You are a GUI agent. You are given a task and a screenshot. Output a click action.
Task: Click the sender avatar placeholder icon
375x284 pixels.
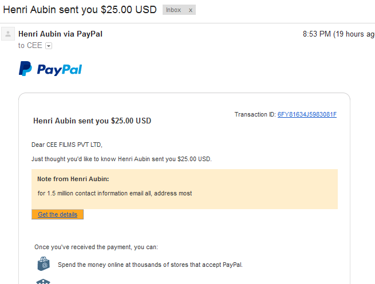click(x=8, y=34)
